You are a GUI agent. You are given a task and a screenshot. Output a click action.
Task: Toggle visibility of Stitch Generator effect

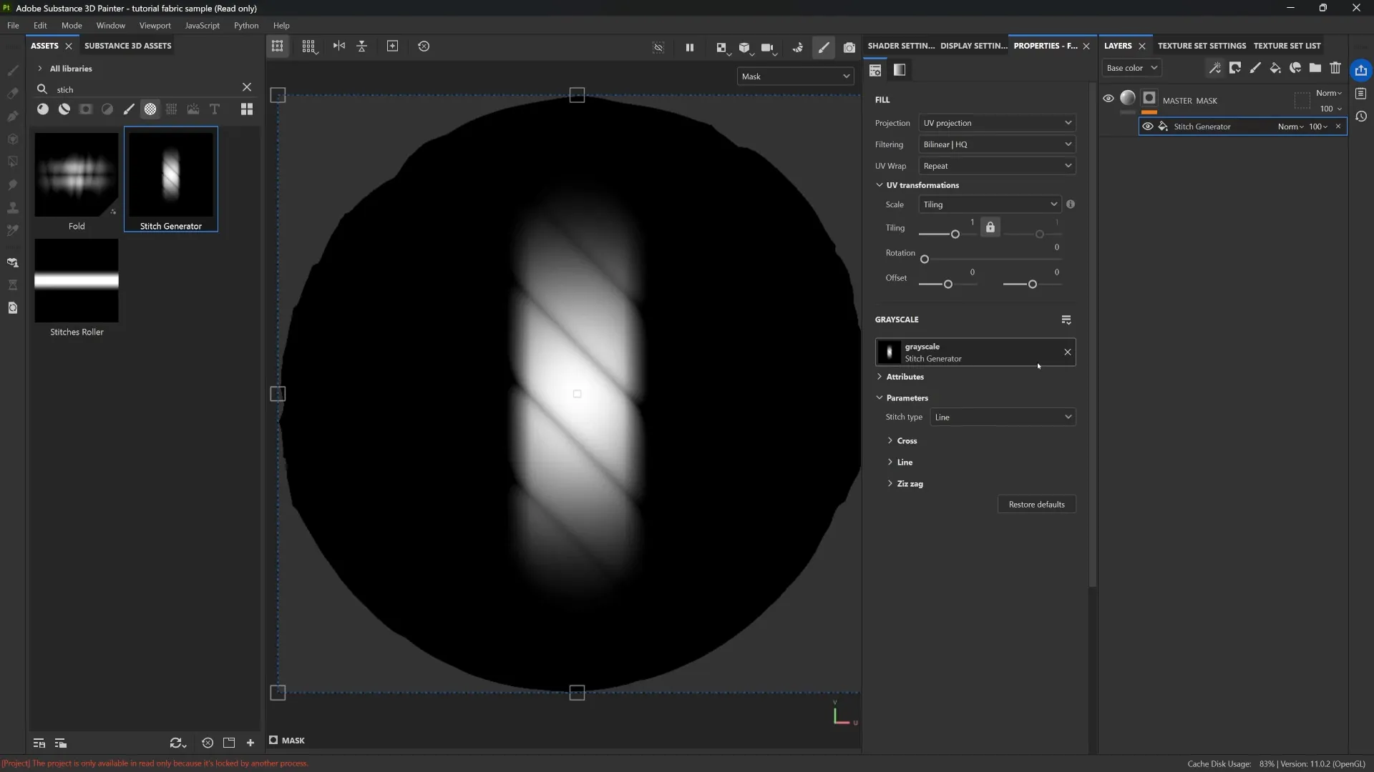pyautogui.click(x=1148, y=127)
